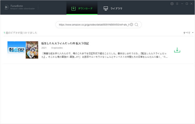The height and width of the screenshot is (124, 195).
Task: Click 'Amazon video downloader' subtitle
Action: [23, 9]
